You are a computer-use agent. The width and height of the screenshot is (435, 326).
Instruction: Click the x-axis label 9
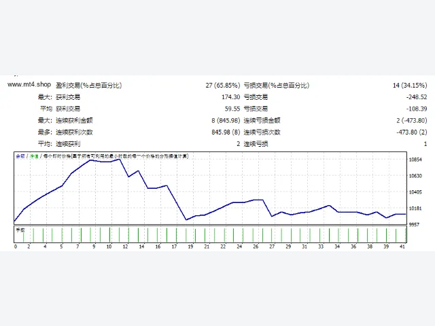(94, 247)
